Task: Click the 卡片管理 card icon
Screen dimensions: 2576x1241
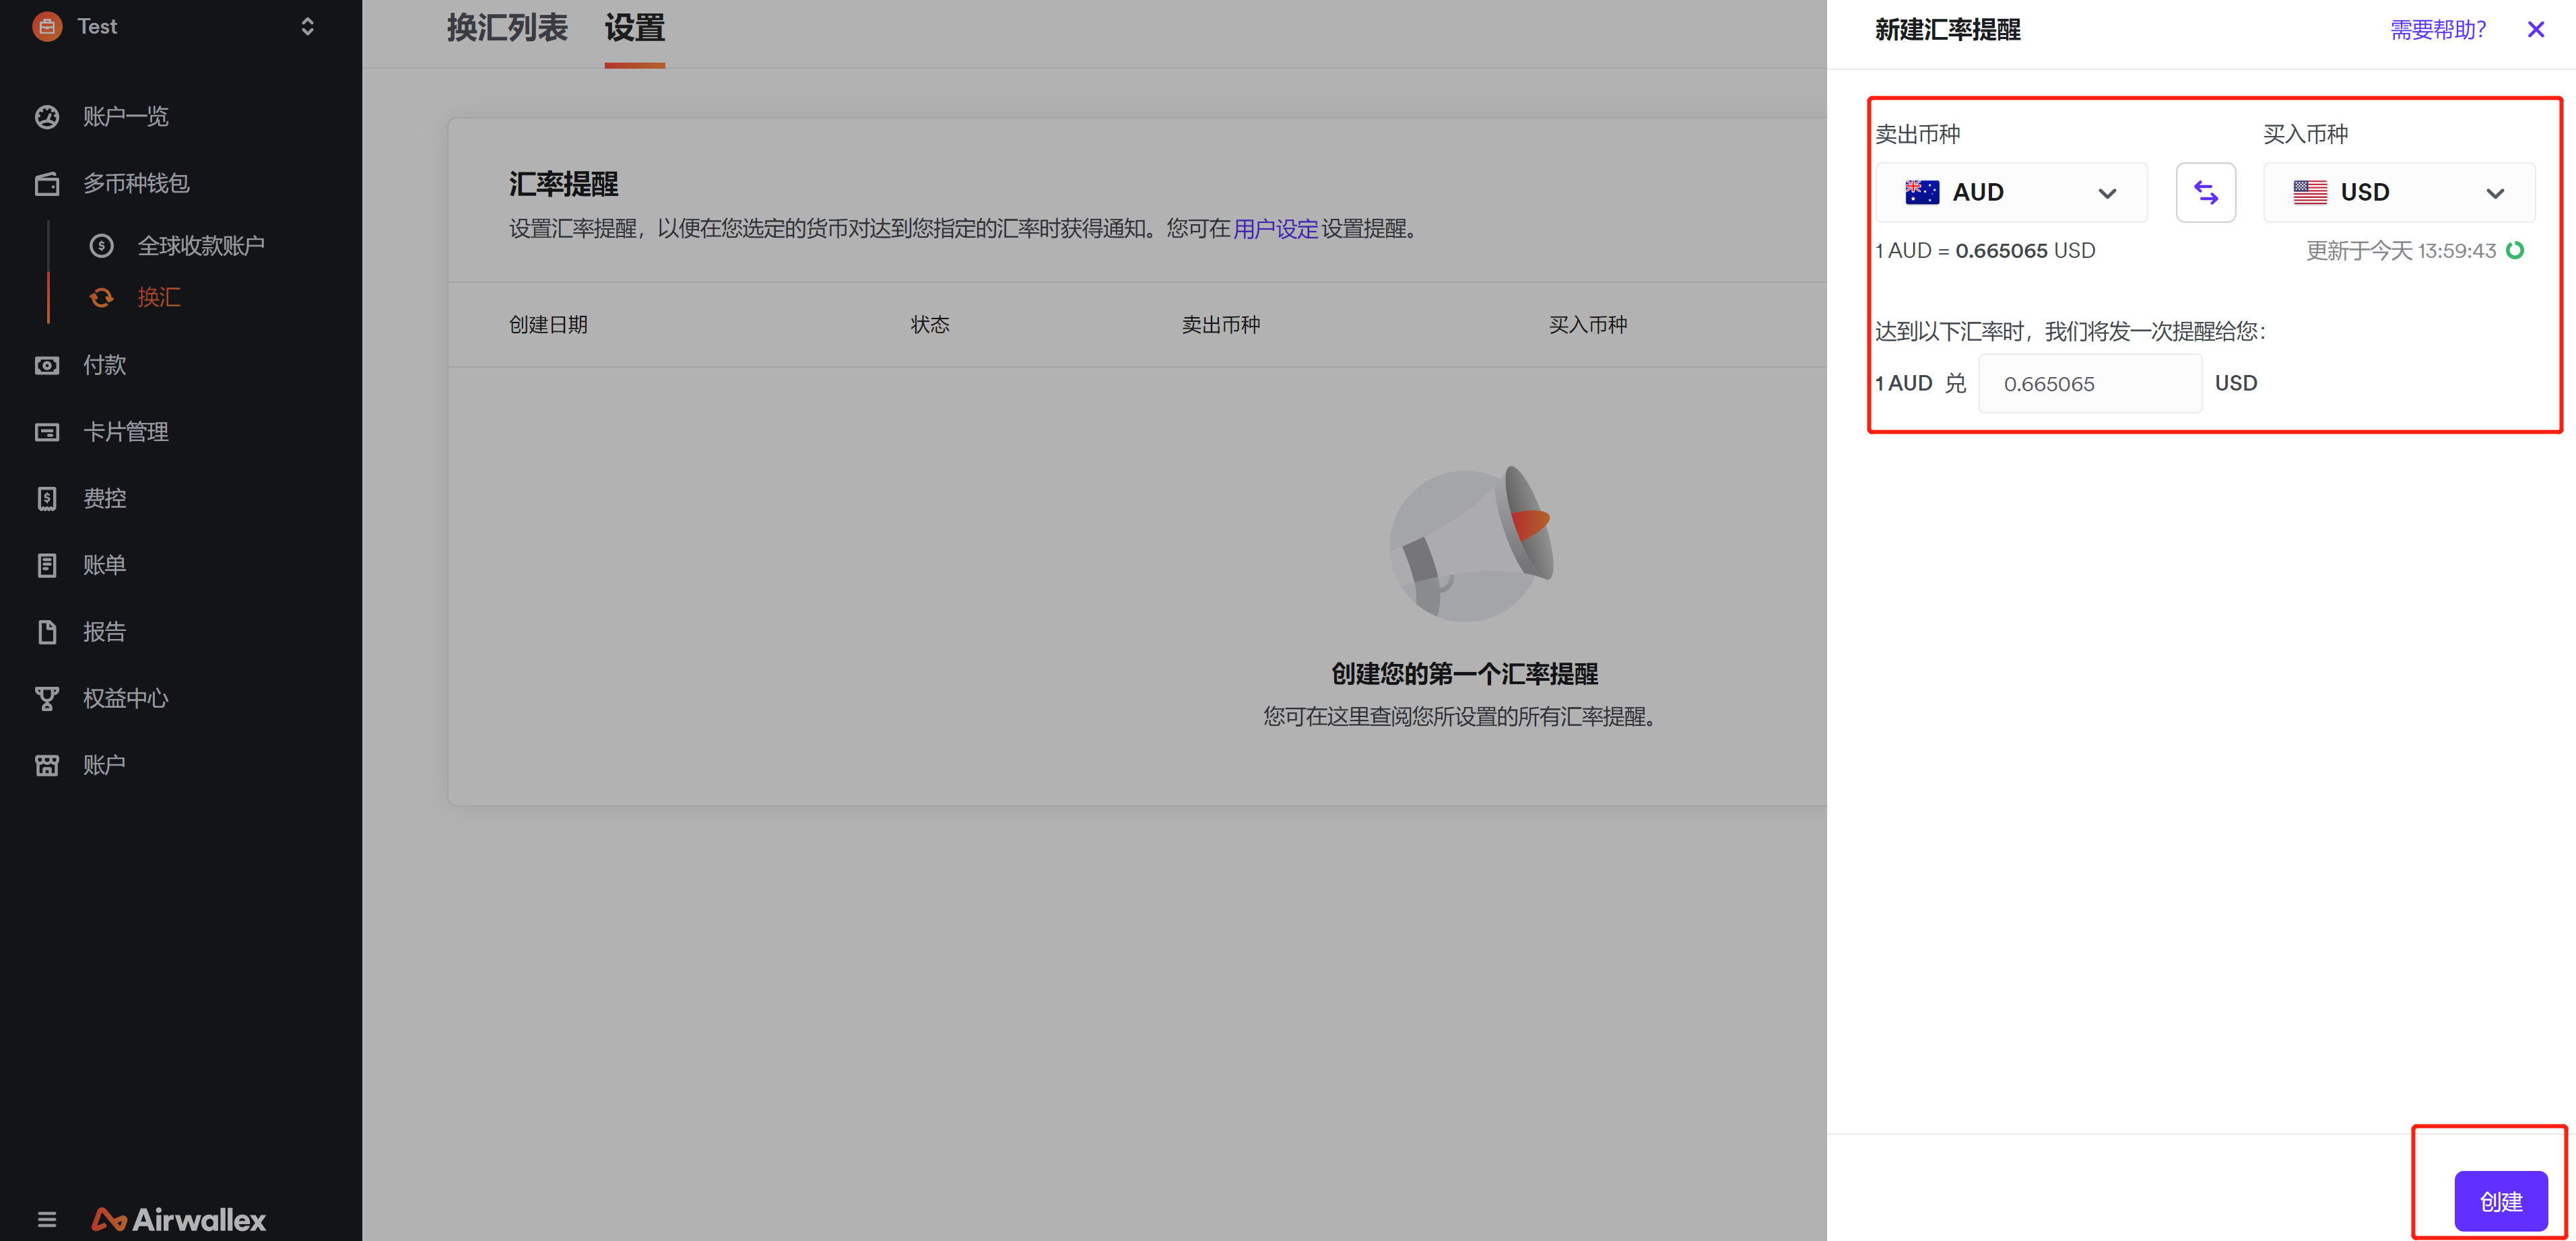Action: coord(47,432)
